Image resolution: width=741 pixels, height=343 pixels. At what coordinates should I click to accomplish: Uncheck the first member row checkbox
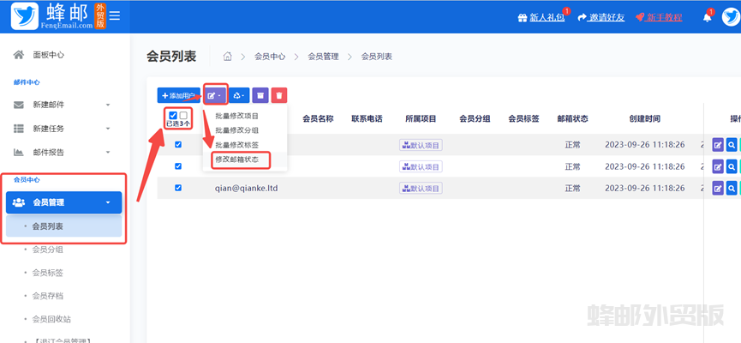178,145
